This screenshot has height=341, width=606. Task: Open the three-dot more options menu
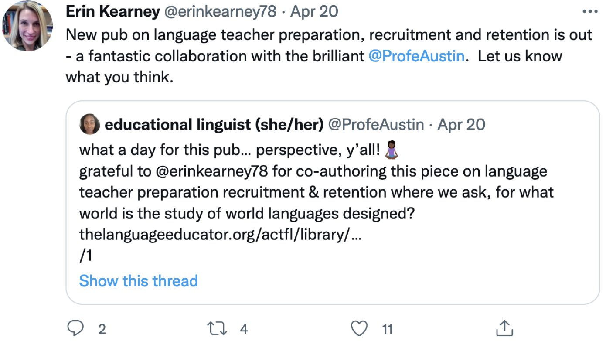pyautogui.click(x=590, y=13)
